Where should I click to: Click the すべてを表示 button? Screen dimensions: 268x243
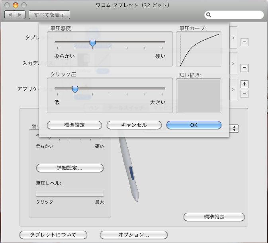pyautogui.click(x=49, y=15)
